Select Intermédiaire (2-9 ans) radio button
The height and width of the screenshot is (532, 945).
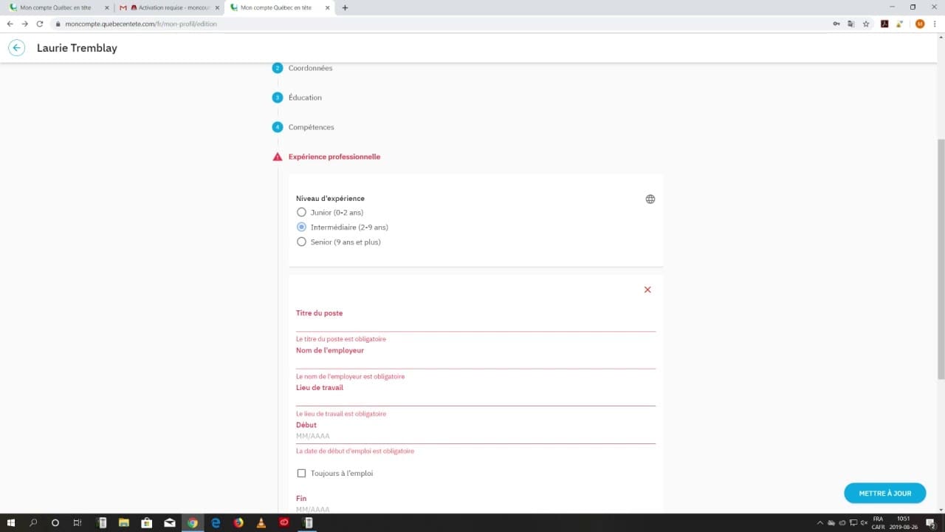pos(301,227)
